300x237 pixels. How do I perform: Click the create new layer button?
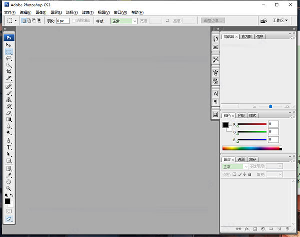279,229
